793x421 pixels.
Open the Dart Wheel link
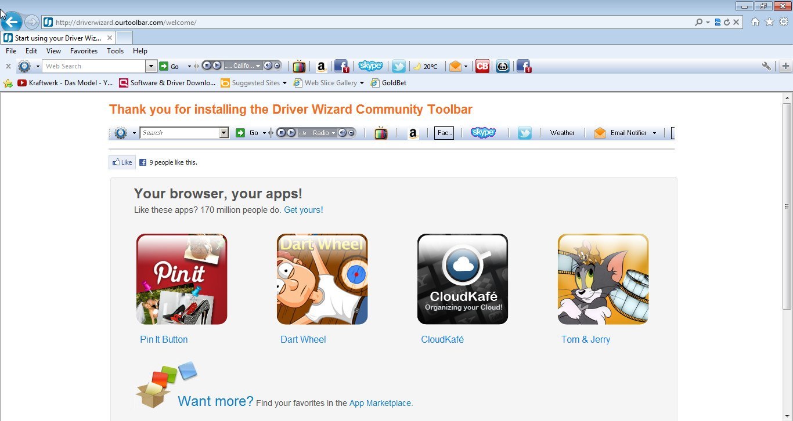pos(303,339)
